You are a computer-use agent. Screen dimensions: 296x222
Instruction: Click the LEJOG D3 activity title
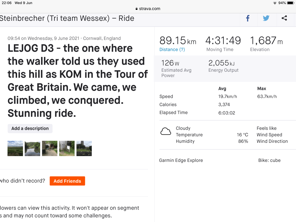77,81
